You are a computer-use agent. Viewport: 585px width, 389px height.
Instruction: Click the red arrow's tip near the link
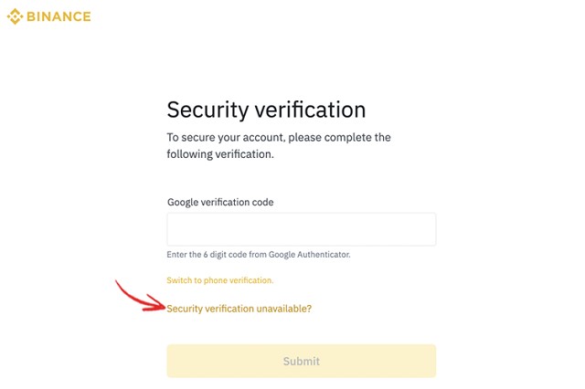pyautogui.click(x=163, y=307)
